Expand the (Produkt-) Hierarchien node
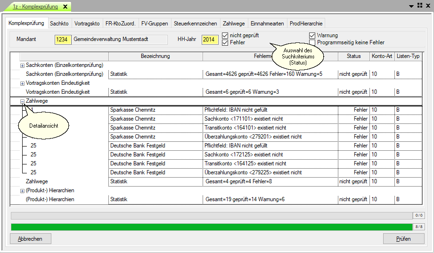 (x=22, y=191)
